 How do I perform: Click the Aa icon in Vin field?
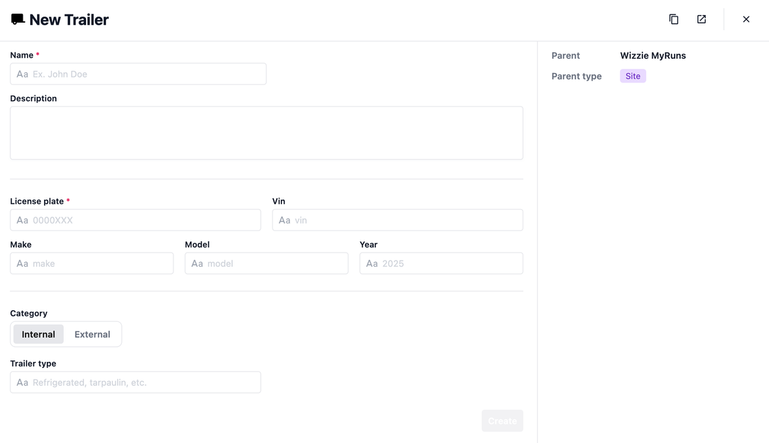click(x=285, y=220)
